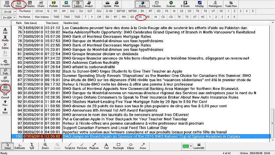Select the PerpLine drawing tool
This screenshot has height=155, width=275.
[x=94, y=146]
